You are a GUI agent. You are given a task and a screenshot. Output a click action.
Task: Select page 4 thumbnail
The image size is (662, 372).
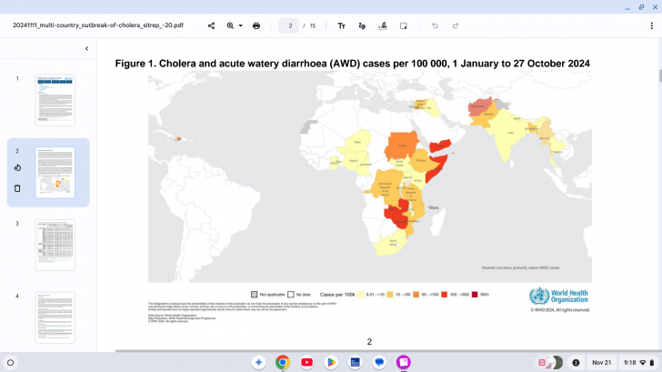pyautogui.click(x=55, y=317)
